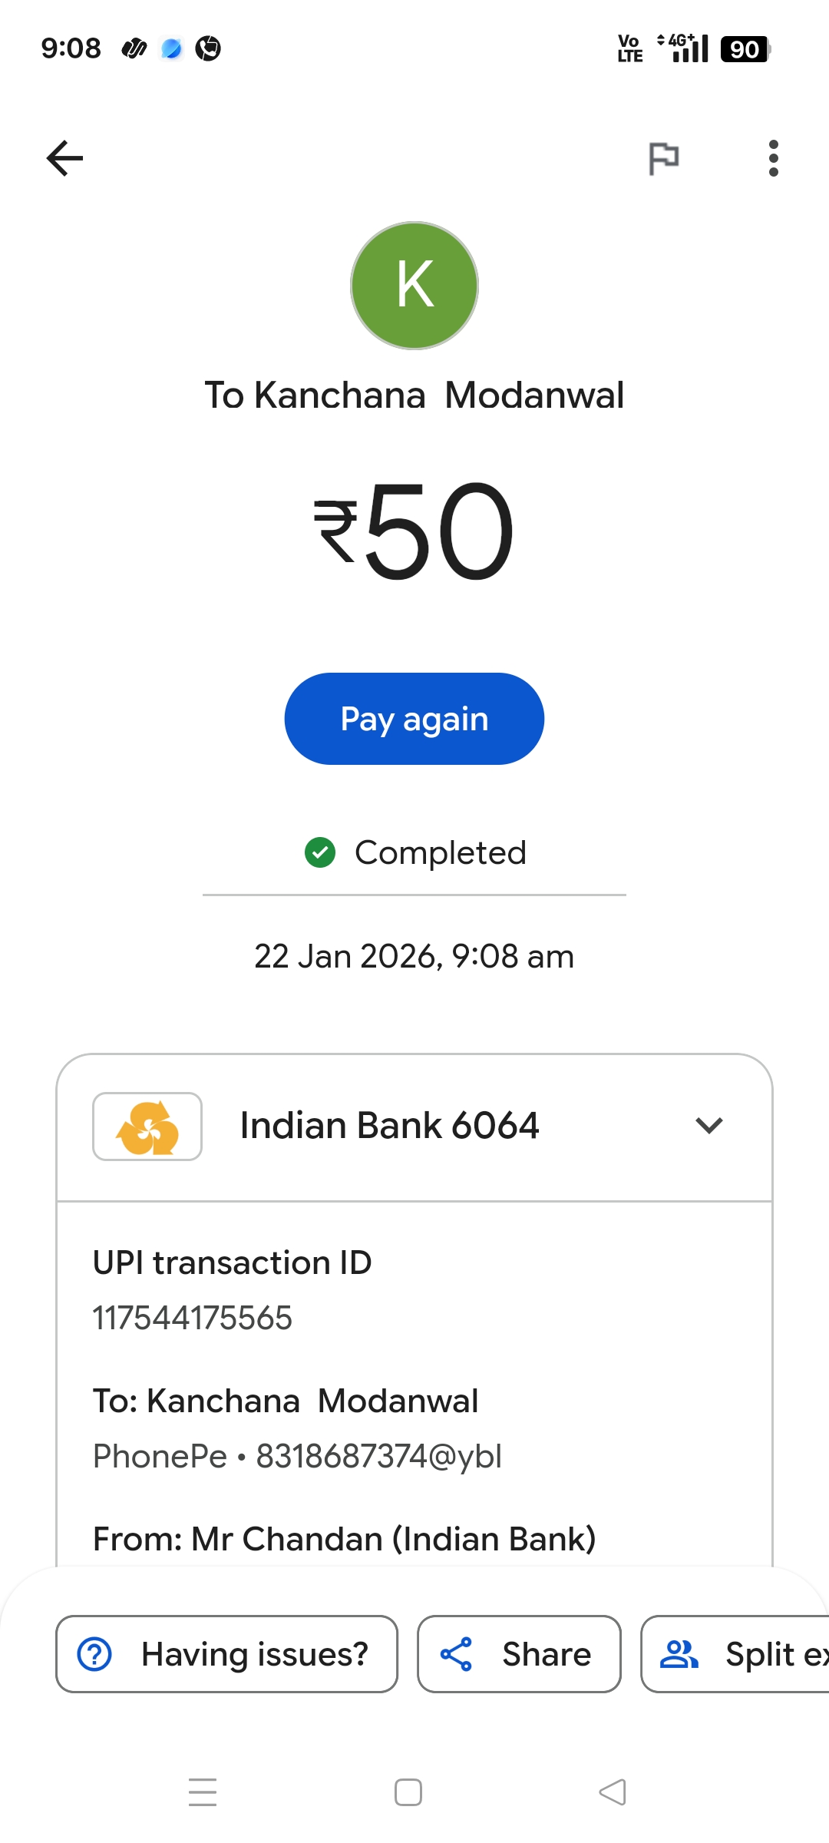Expand the Indian Bank 6064 chevron
The height and width of the screenshot is (1843, 829).
708,1126
